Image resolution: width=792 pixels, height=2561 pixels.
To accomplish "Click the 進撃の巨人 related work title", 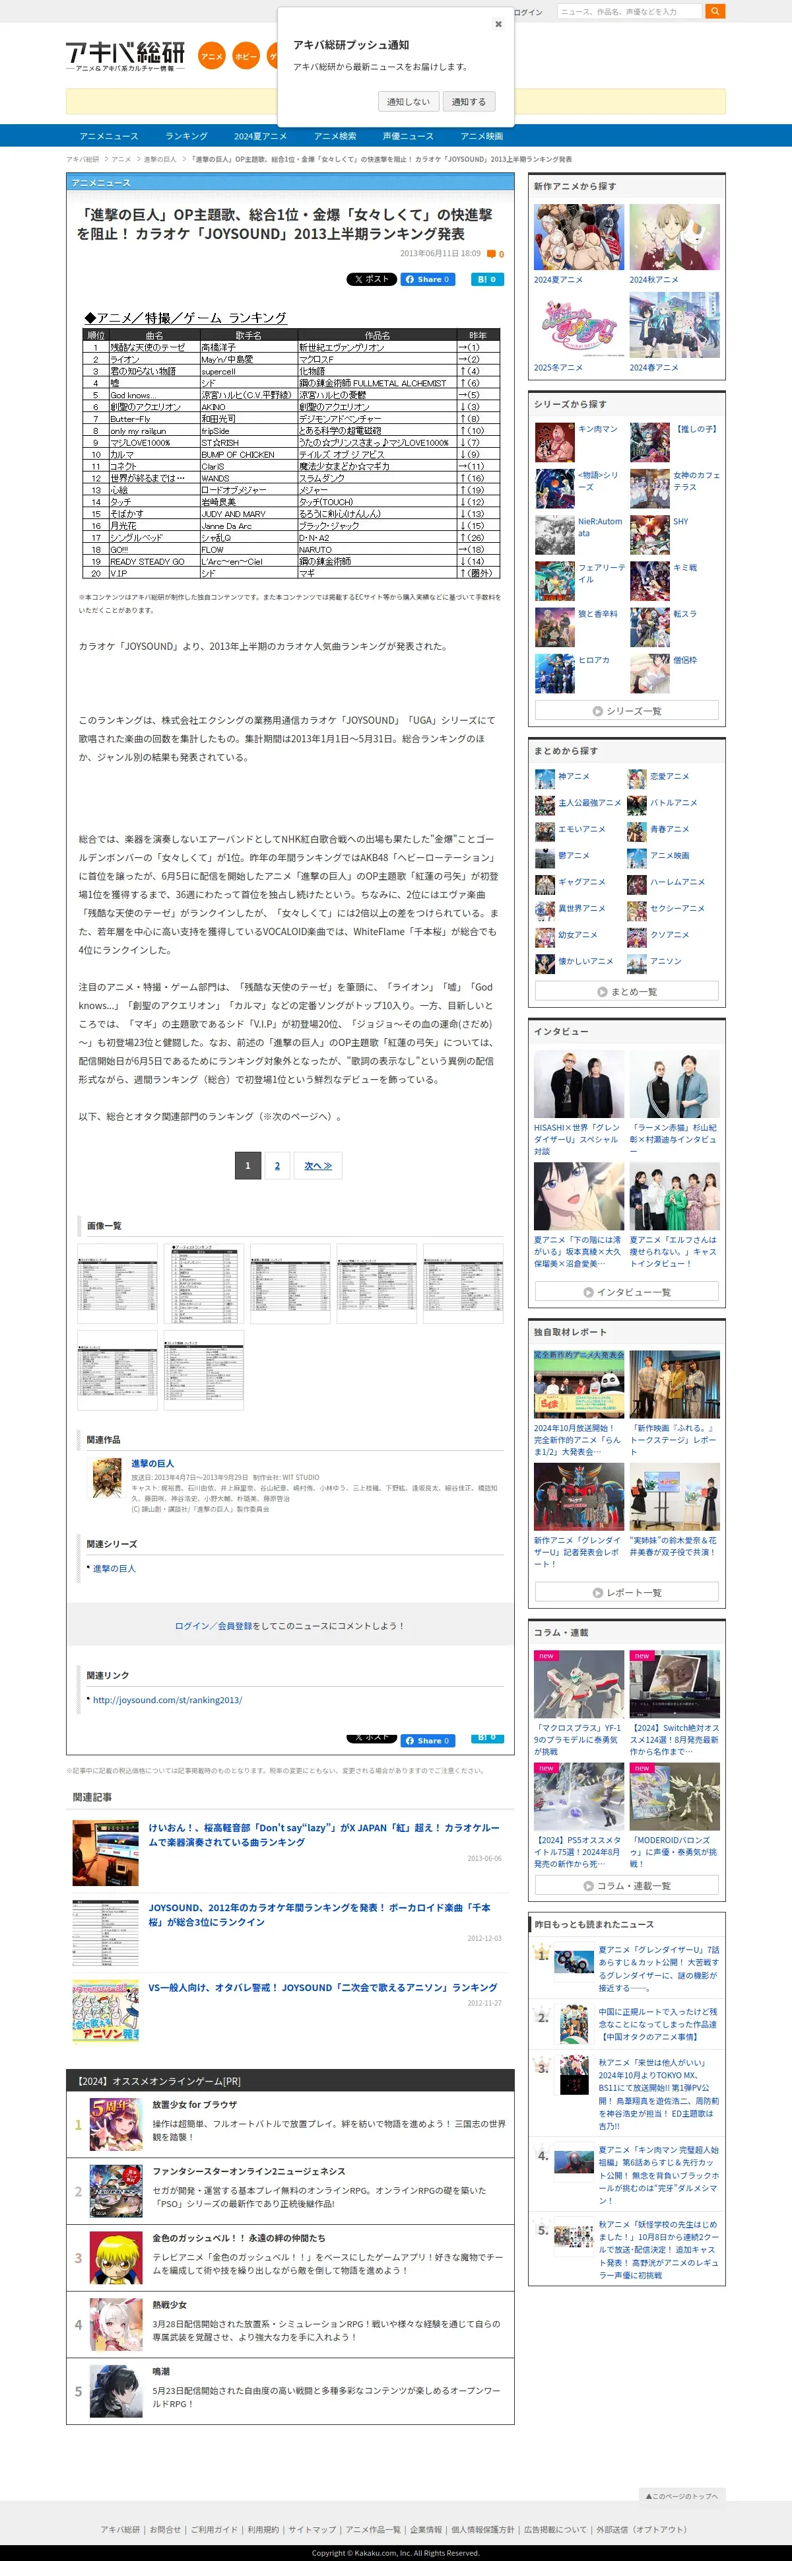I will [x=153, y=1463].
